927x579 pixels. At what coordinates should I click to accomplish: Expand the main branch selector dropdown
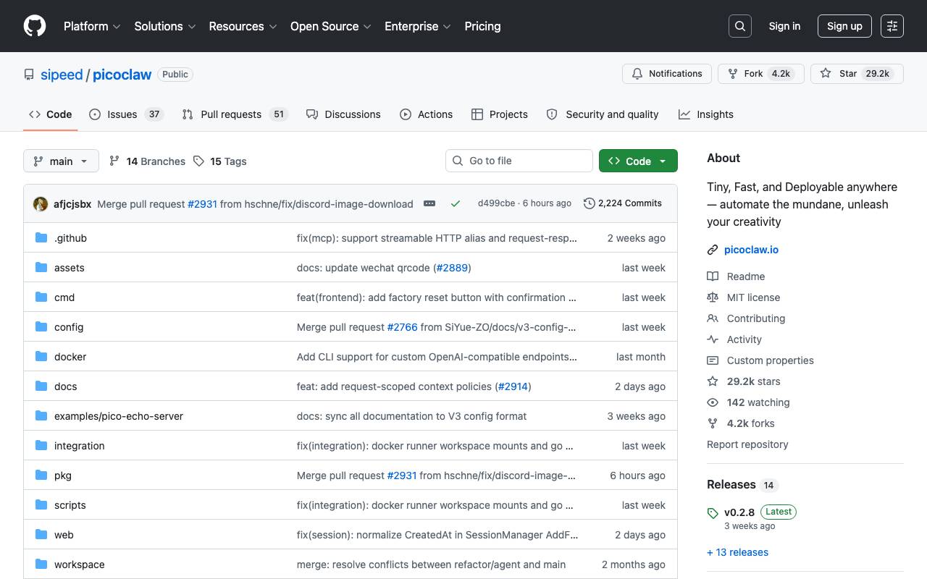click(x=61, y=161)
